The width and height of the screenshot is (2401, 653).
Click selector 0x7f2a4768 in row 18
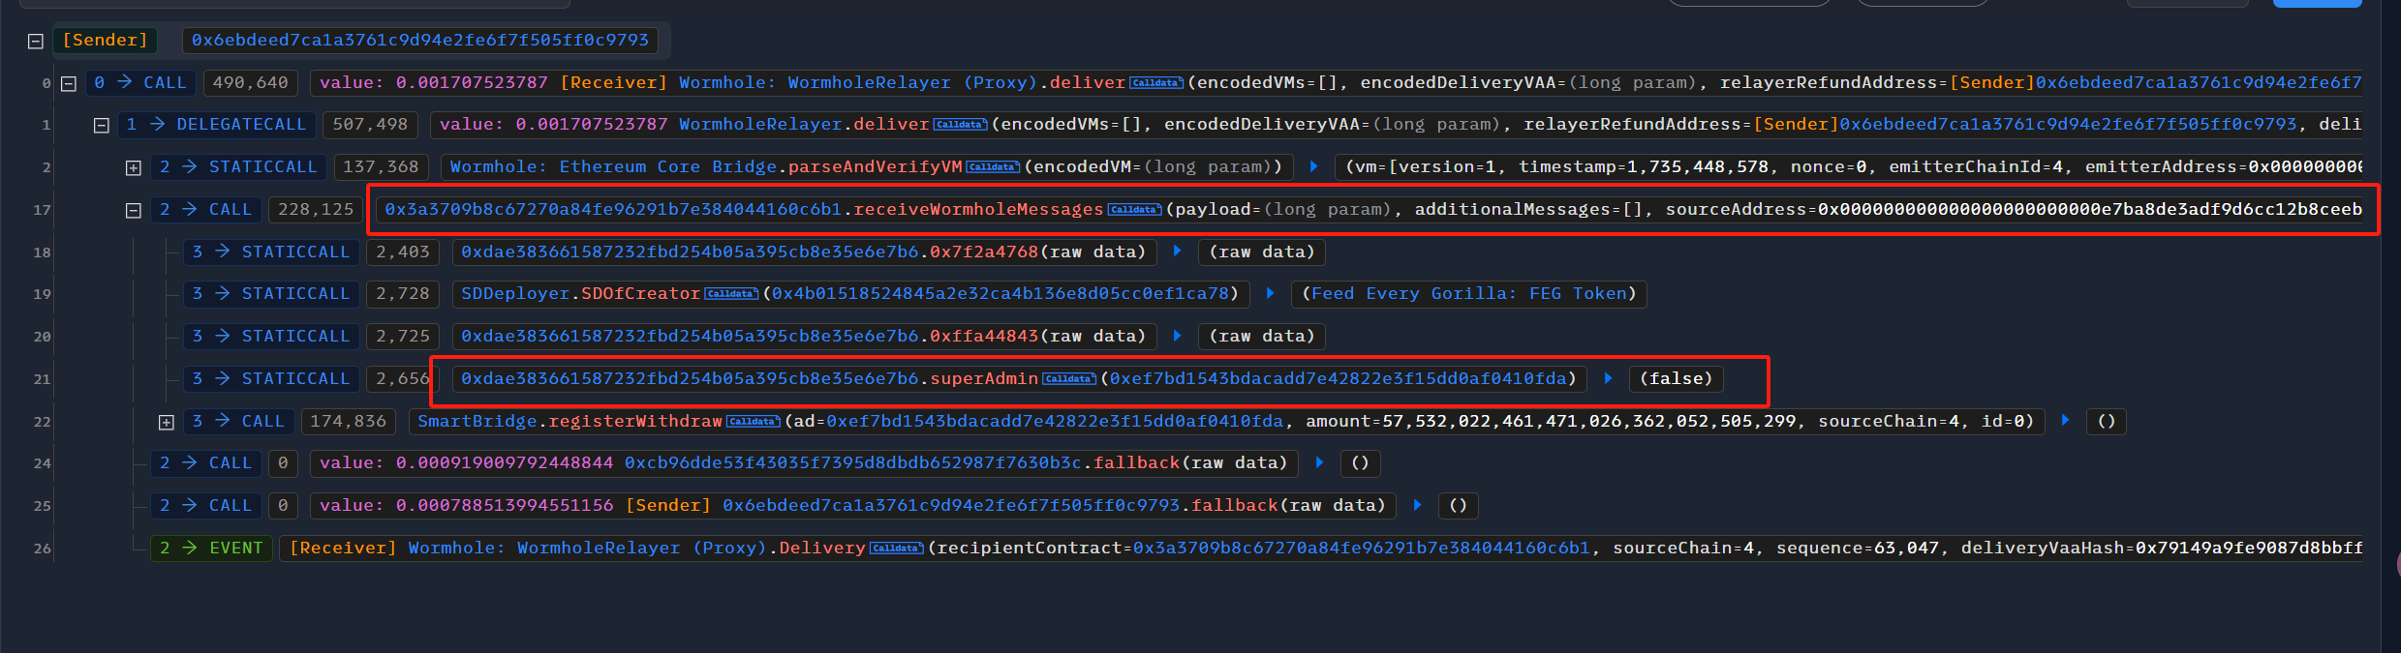(984, 252)
